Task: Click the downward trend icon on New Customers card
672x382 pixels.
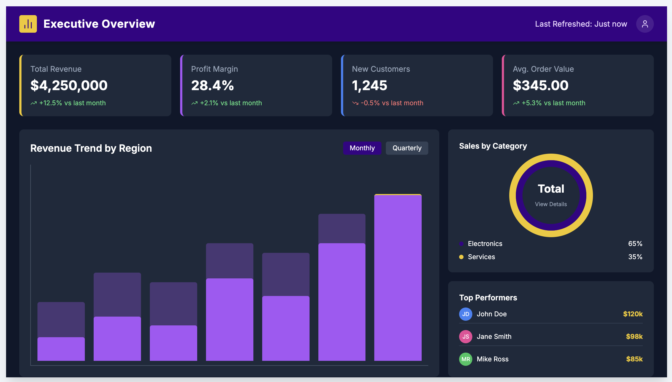Action: tap(356, 103)
